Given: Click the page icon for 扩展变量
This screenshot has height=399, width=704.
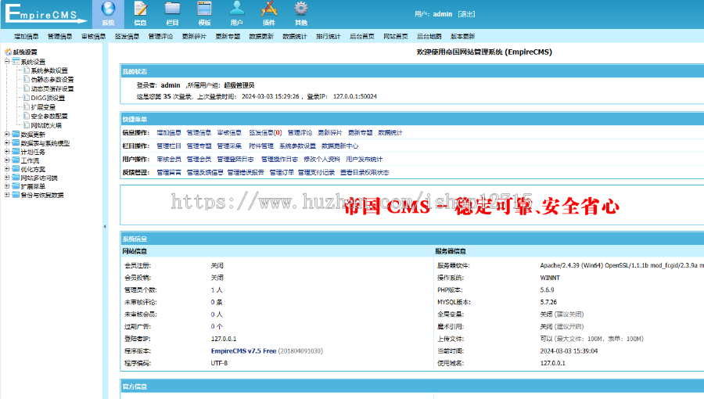Looking at the screenshot, I should (x=27, y=107).
